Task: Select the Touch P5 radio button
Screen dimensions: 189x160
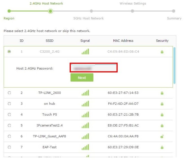Action: [9, 115]
